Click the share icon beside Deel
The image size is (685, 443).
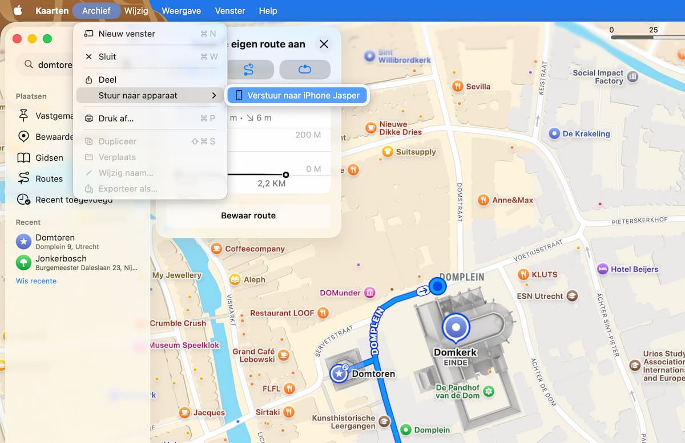(x=88, y=80)
